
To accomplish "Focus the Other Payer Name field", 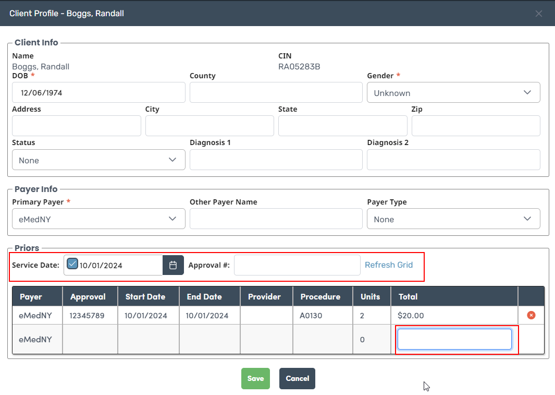I will tap(276, 219).
